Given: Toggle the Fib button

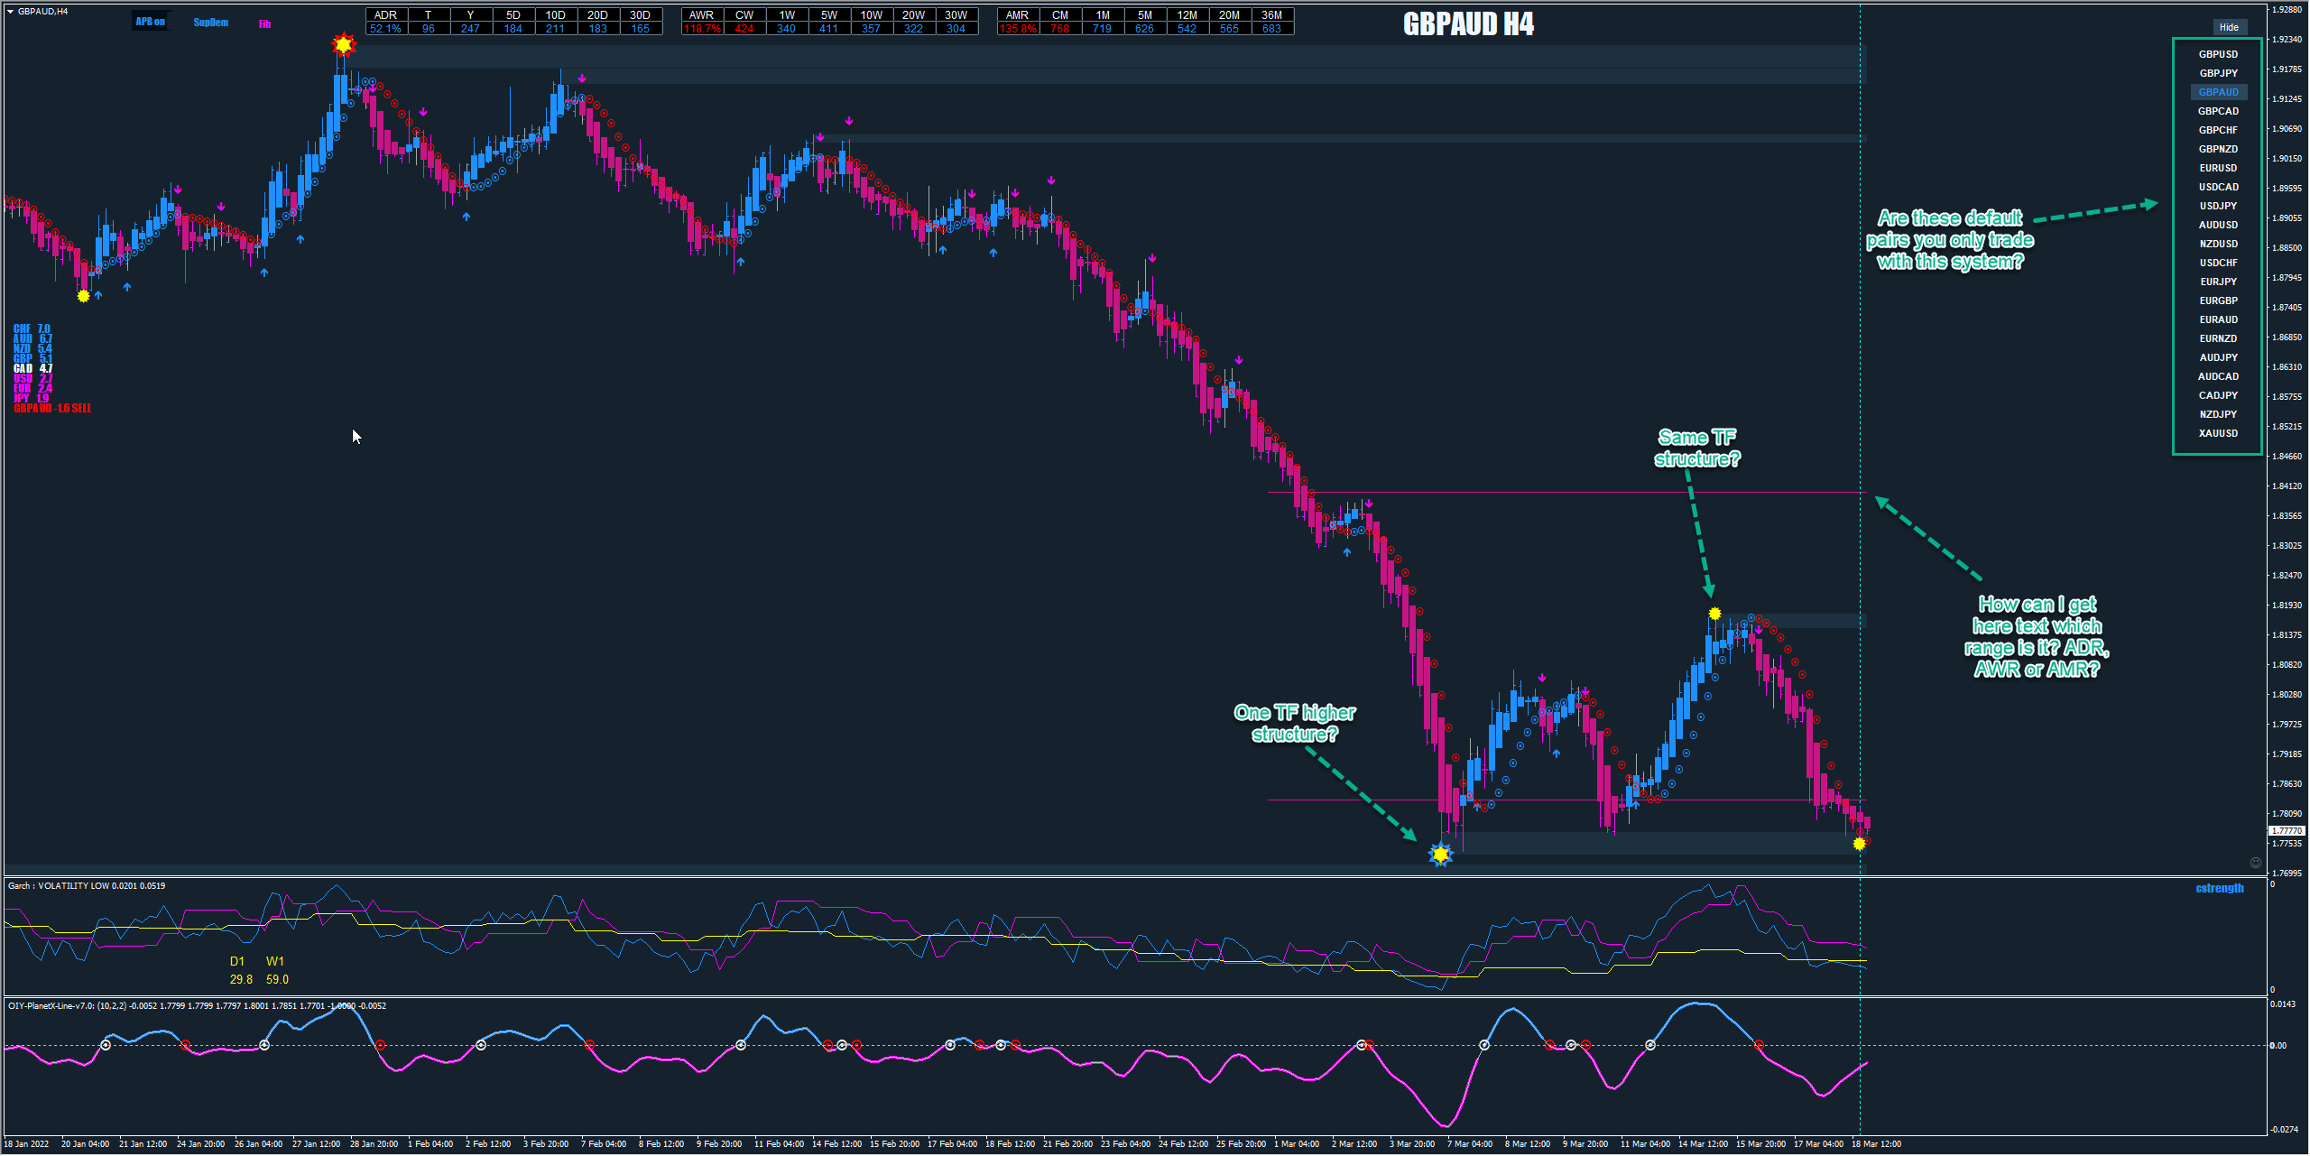Looking at the screenshot, I should pos(264,24).
